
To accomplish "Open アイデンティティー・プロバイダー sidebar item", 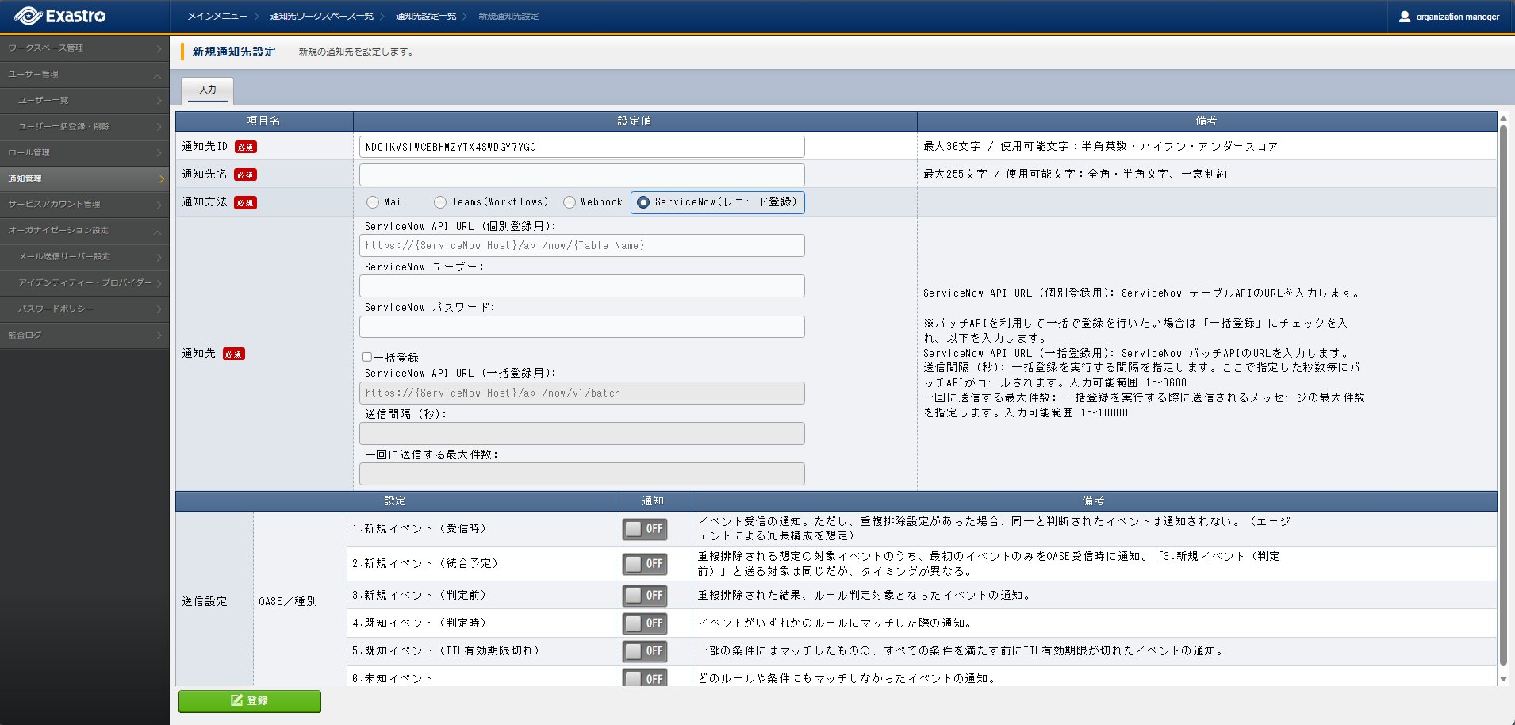I will 85,283.
